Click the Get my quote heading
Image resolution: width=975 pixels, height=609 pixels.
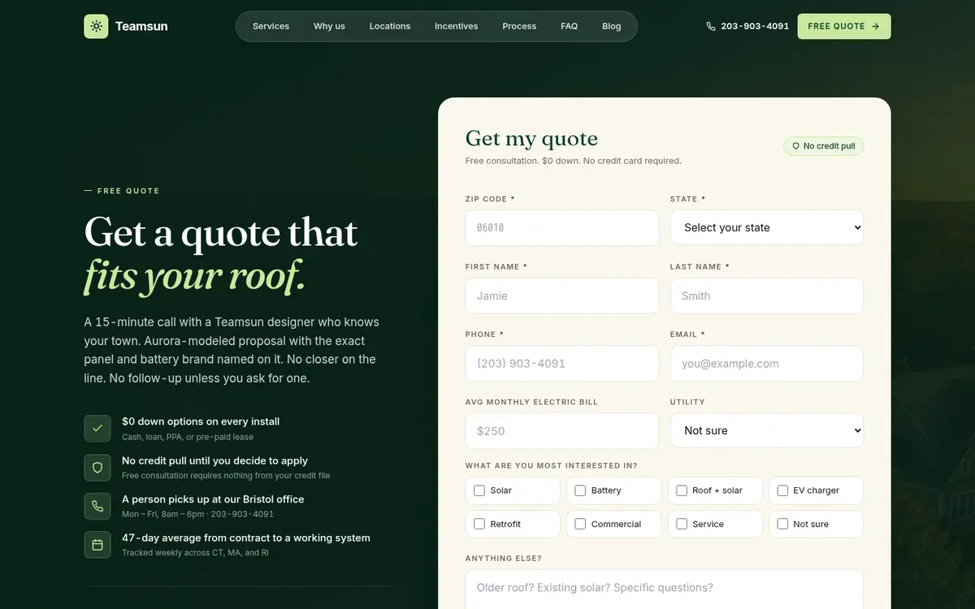coord(531,139)
